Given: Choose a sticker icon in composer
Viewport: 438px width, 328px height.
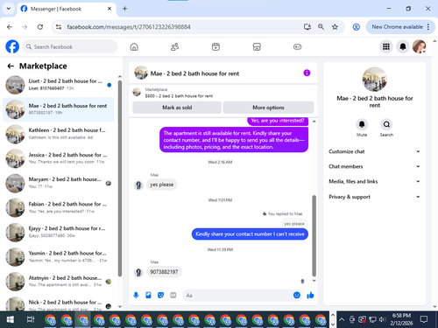Looking at the screenshot, I should click(x=160, y=295).
